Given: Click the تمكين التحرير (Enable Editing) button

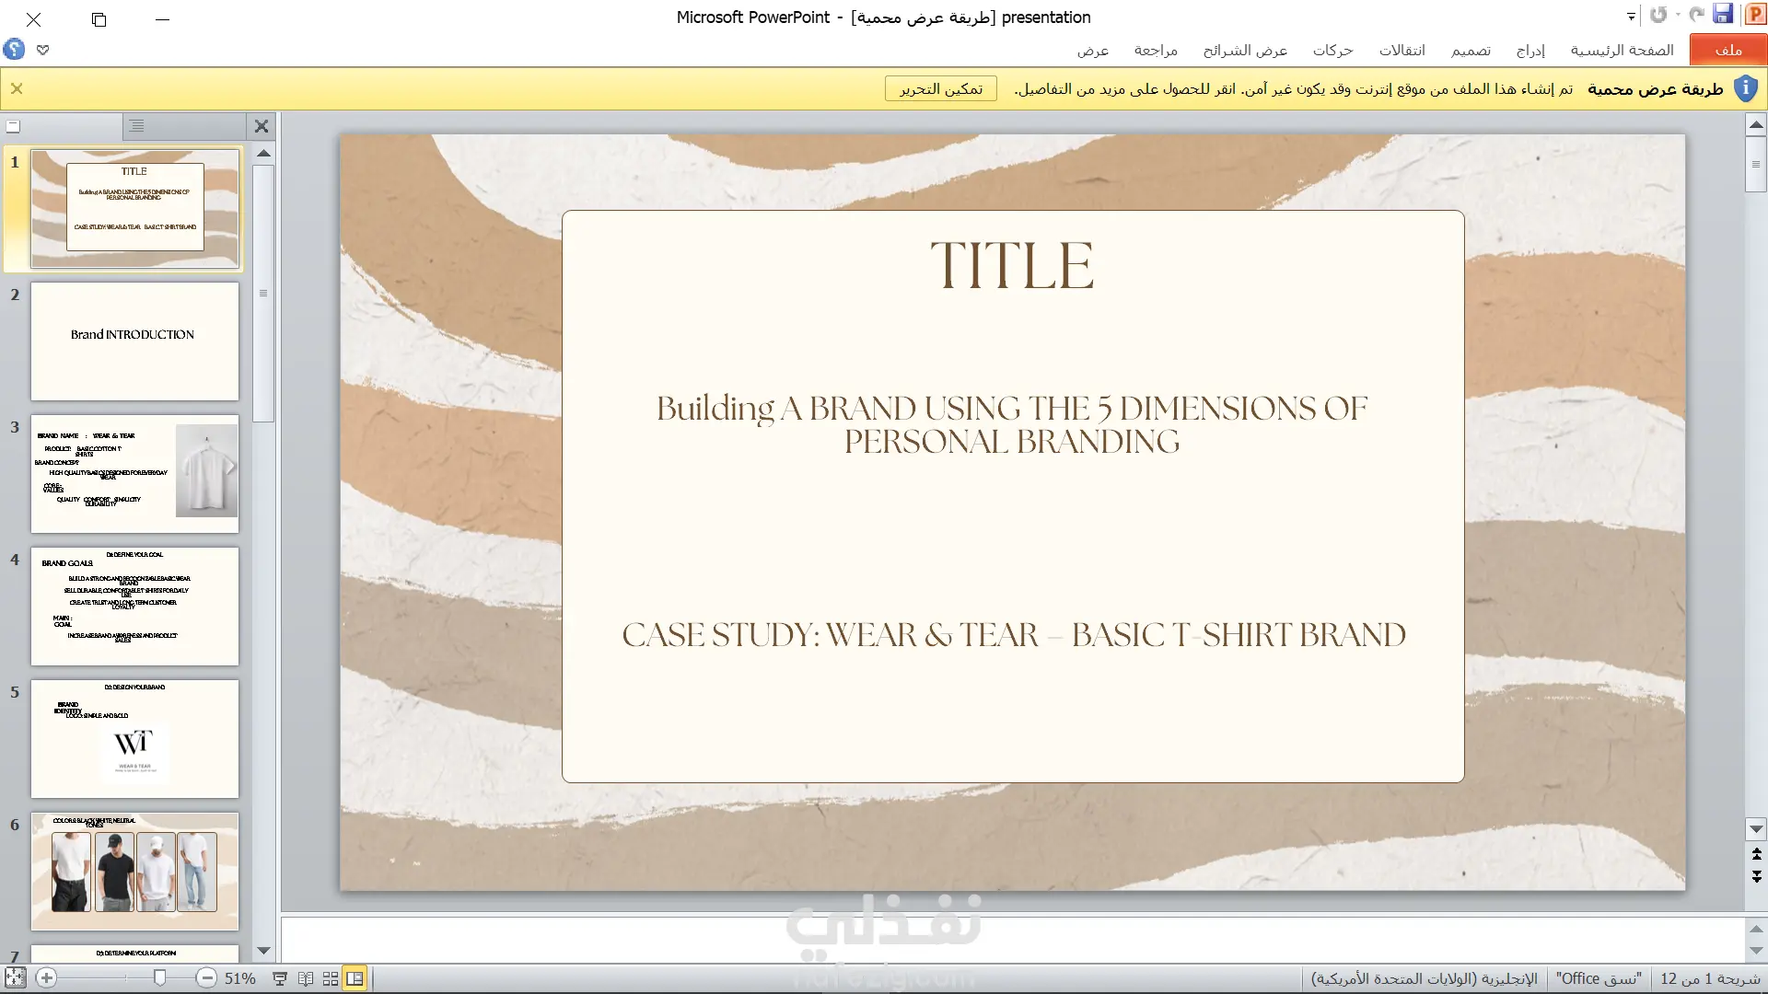Looking at the screenshot, I should click(x=941, y=88).
